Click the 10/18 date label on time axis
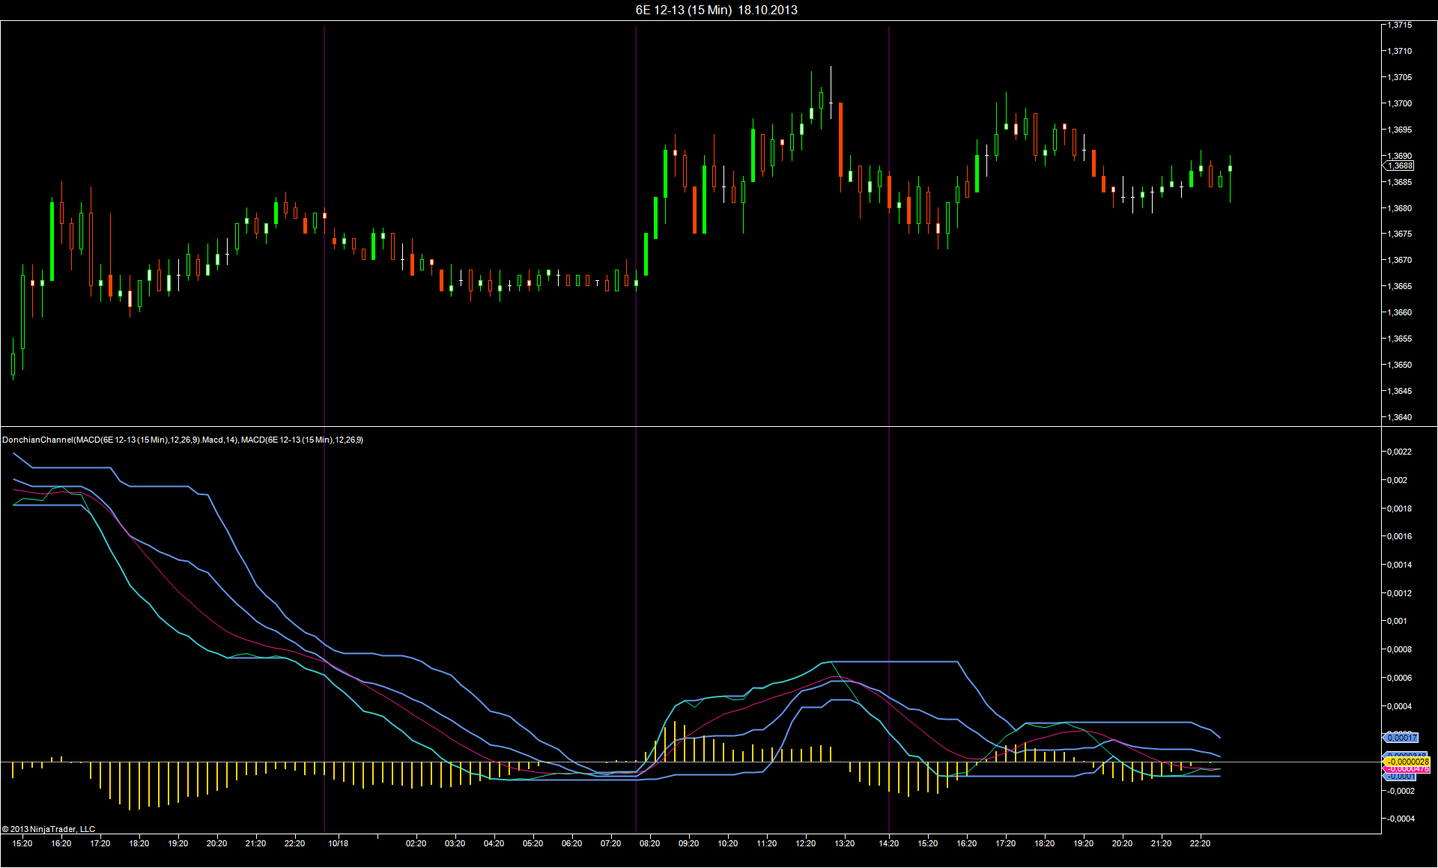 click(338, 843)
